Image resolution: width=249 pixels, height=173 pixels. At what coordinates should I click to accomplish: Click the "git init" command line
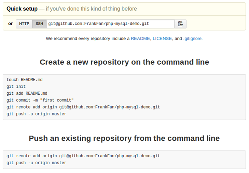[x=16, y=86]
